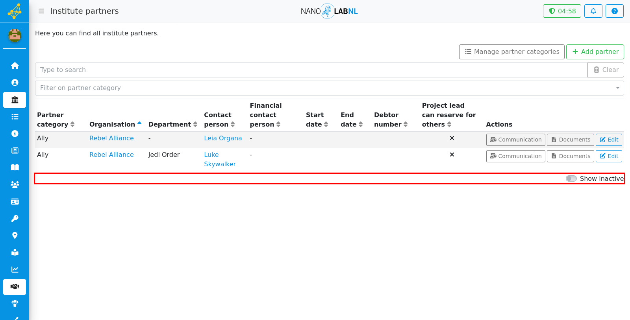
Task: Toggle the Show inactive switch
Action: point(571,178)
